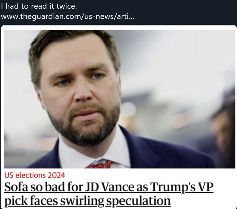The width and height of the screenshot is (237, 209).
Task: Click the "I had to read it twice." text
Action: pyautogui.click(x=39, y=6)
